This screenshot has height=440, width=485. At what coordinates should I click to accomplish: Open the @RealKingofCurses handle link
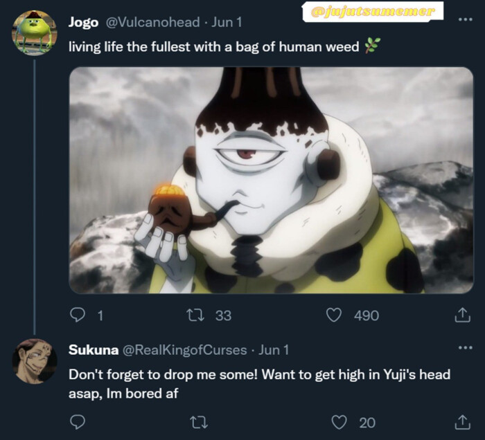point(184,350)
